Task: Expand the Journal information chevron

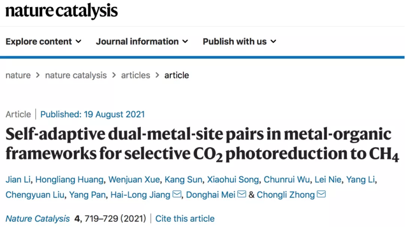Action: point(185,41)
